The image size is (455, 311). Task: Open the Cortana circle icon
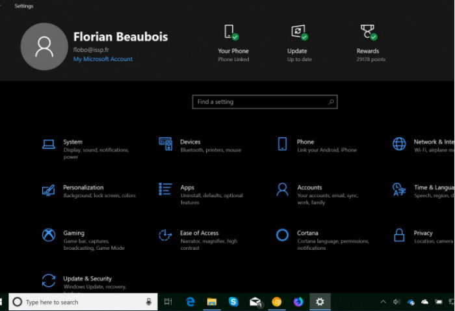282,236
